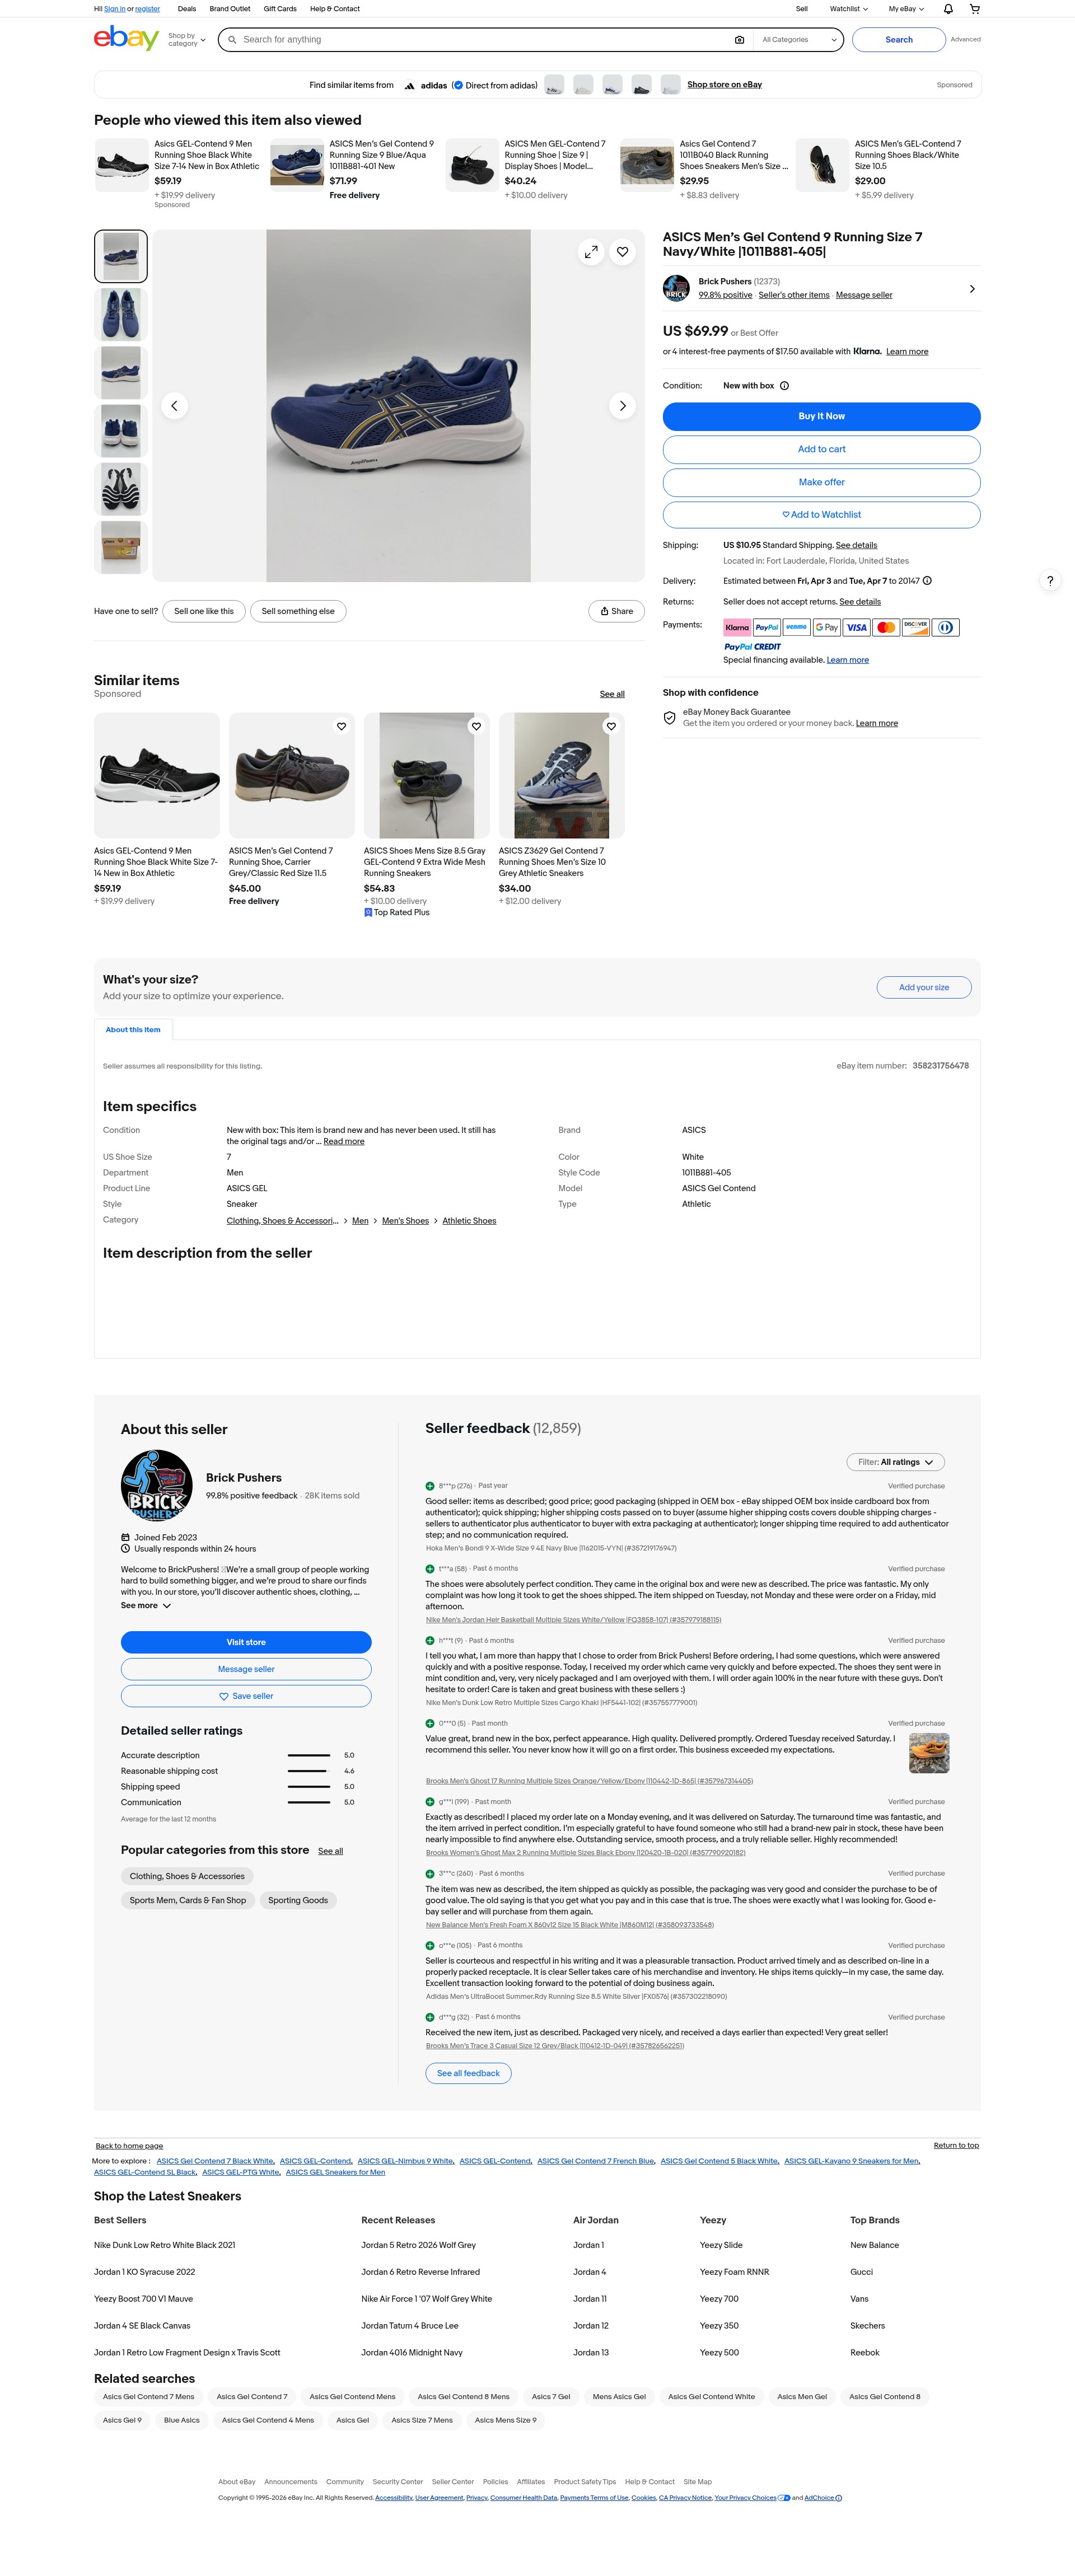
Task: Heart the ASICS Size 8.5 Gray item
Action: pyautogui.click(x=476, y=726)
